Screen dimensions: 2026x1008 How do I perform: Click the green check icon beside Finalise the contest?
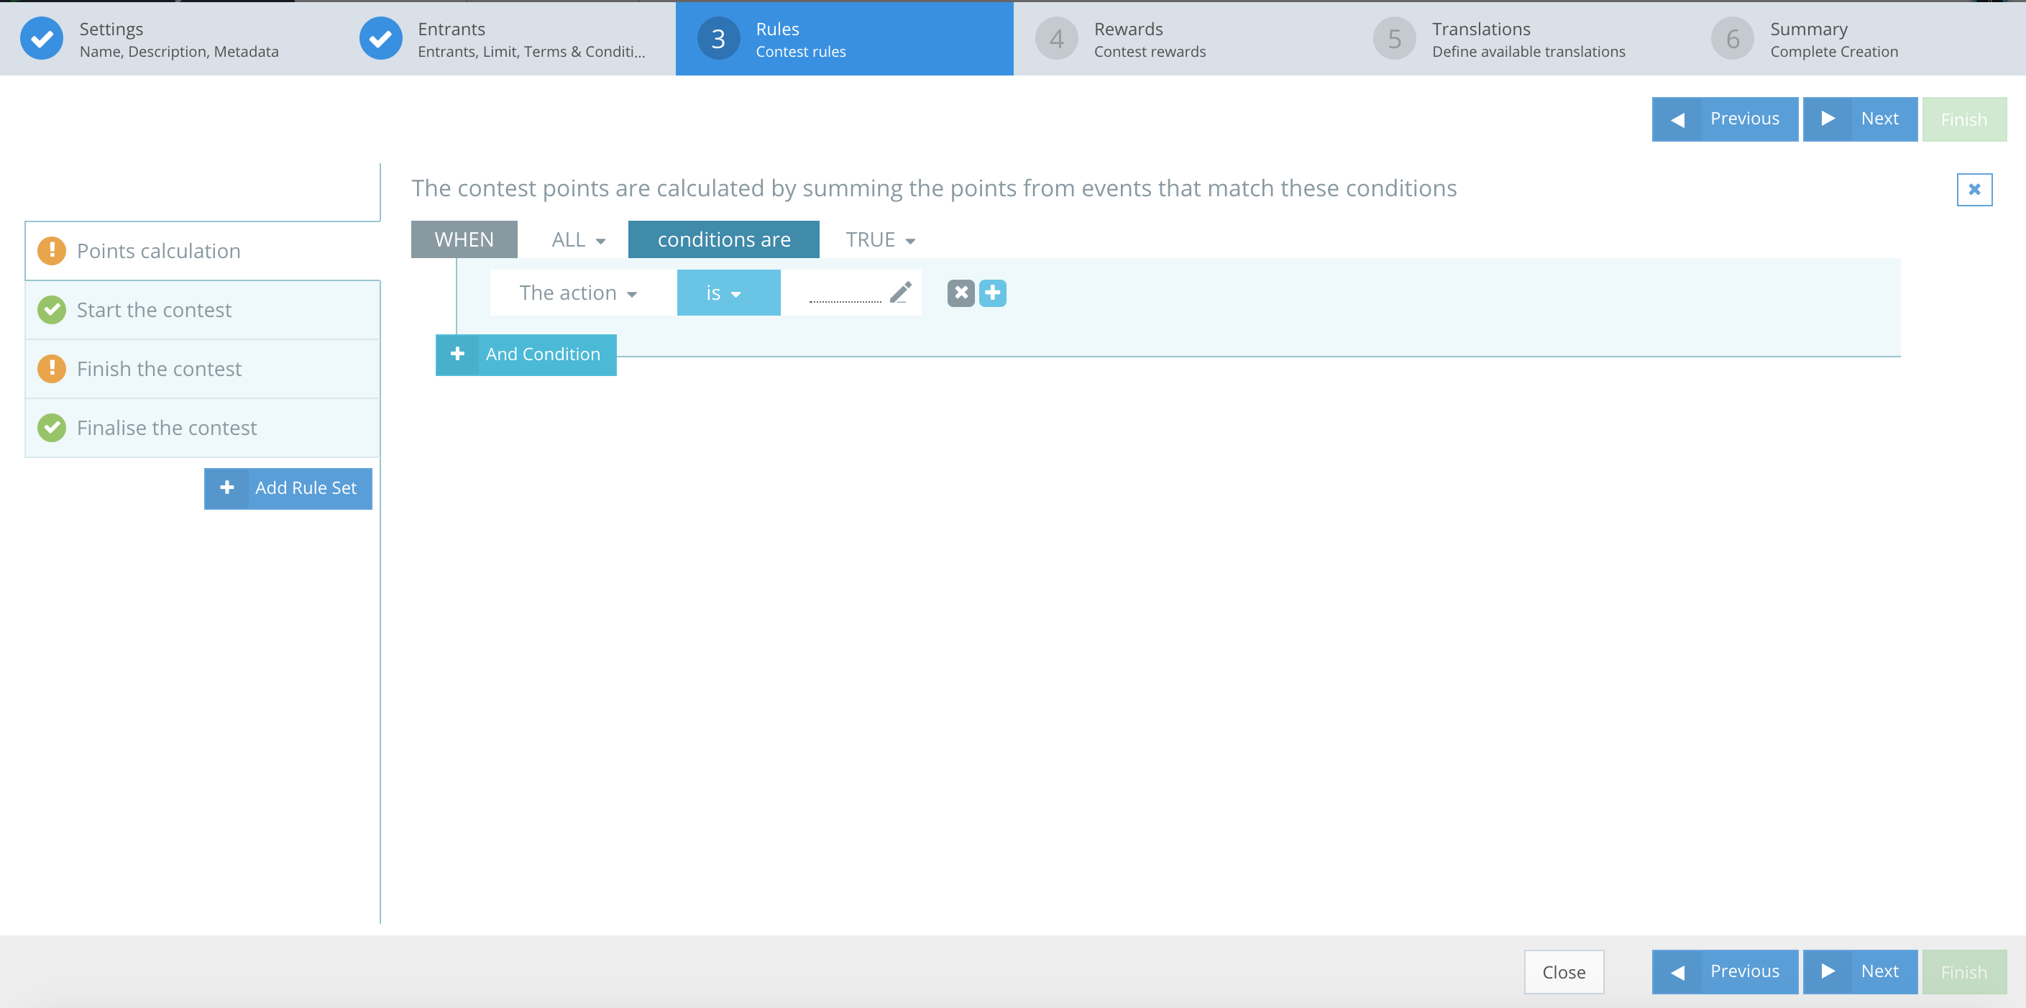click(52, 428)
